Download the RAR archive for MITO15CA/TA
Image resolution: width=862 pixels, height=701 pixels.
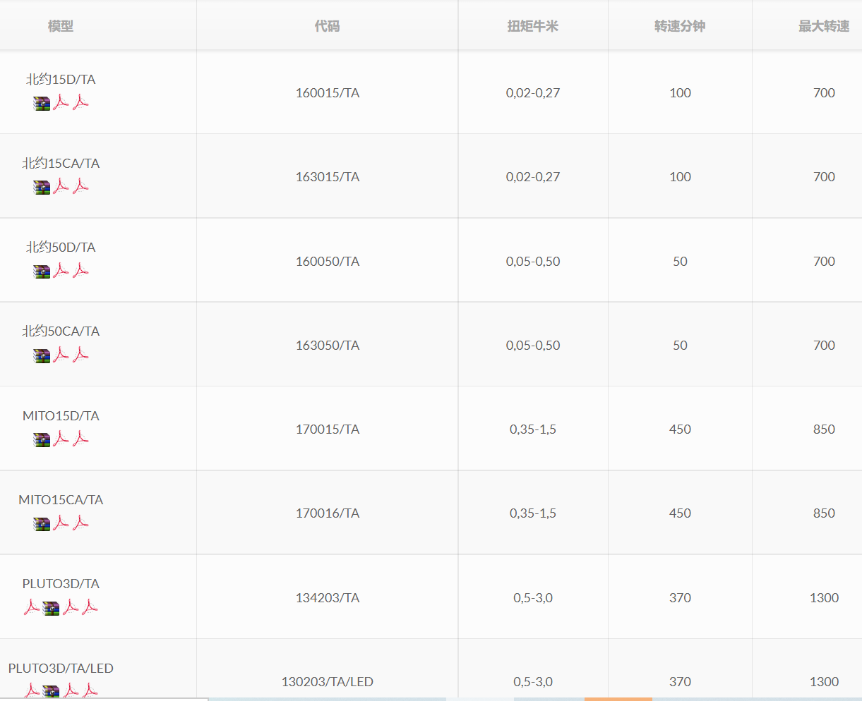pos(42,524)
